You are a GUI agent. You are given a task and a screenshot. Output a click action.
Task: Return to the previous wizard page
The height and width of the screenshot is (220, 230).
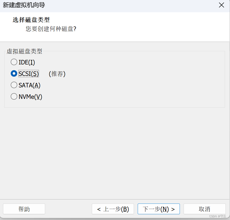pos(113,209)
